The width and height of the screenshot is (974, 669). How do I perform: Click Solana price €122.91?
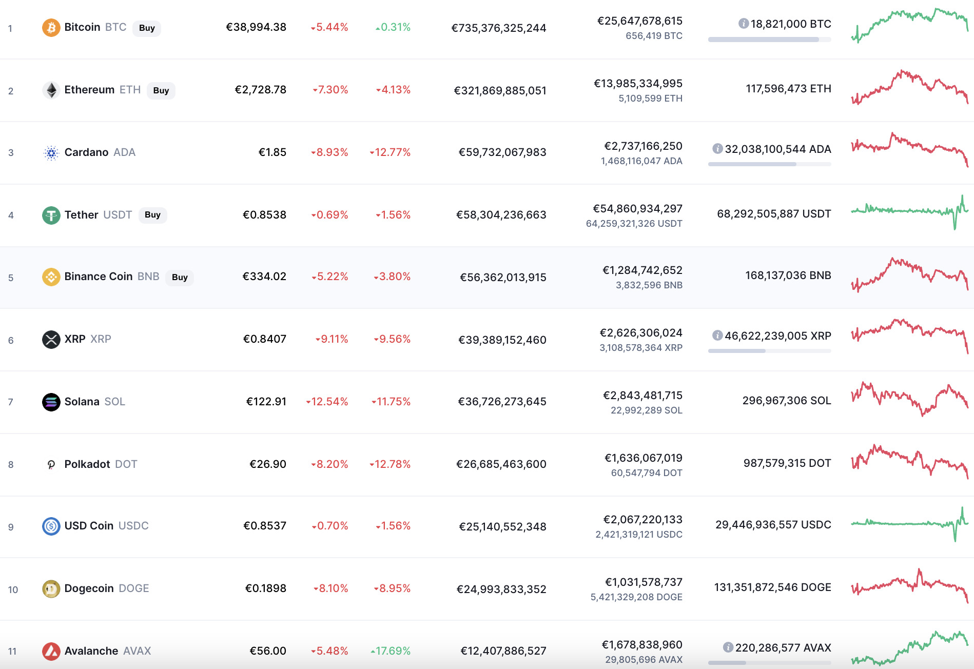266,402
